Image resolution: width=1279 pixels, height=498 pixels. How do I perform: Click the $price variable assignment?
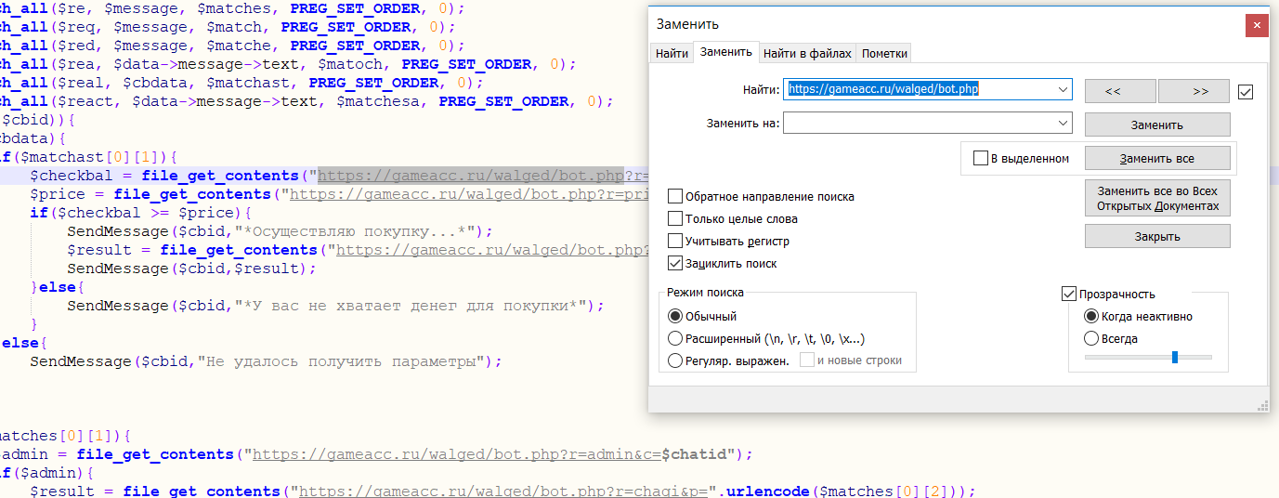coord(58,194)
